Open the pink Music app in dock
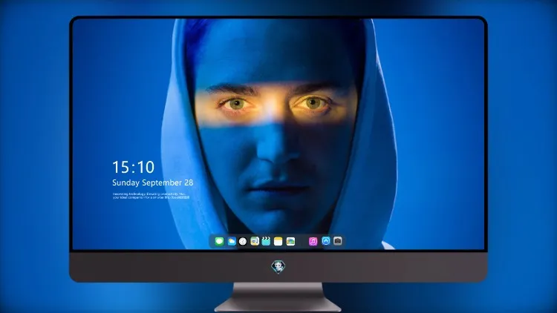This screenshot has width=557, height=313. tap(313, 241)
